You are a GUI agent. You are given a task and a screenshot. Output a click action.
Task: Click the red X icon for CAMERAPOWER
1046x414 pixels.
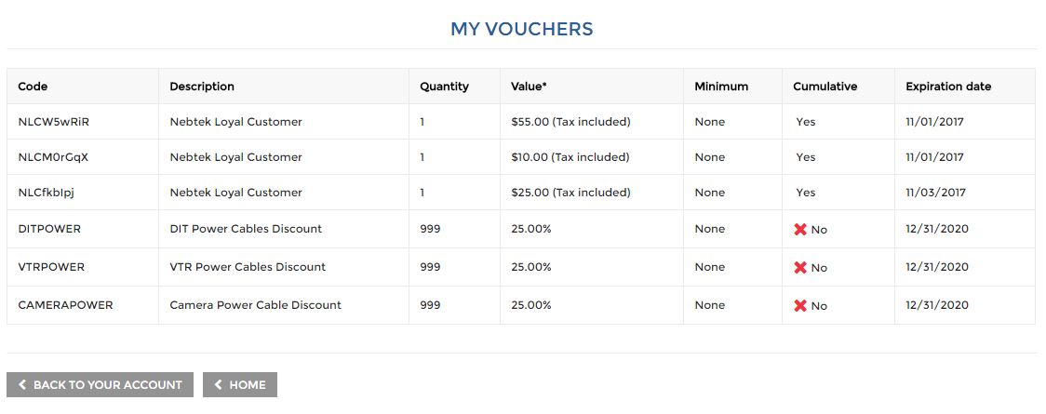point(799,305)
